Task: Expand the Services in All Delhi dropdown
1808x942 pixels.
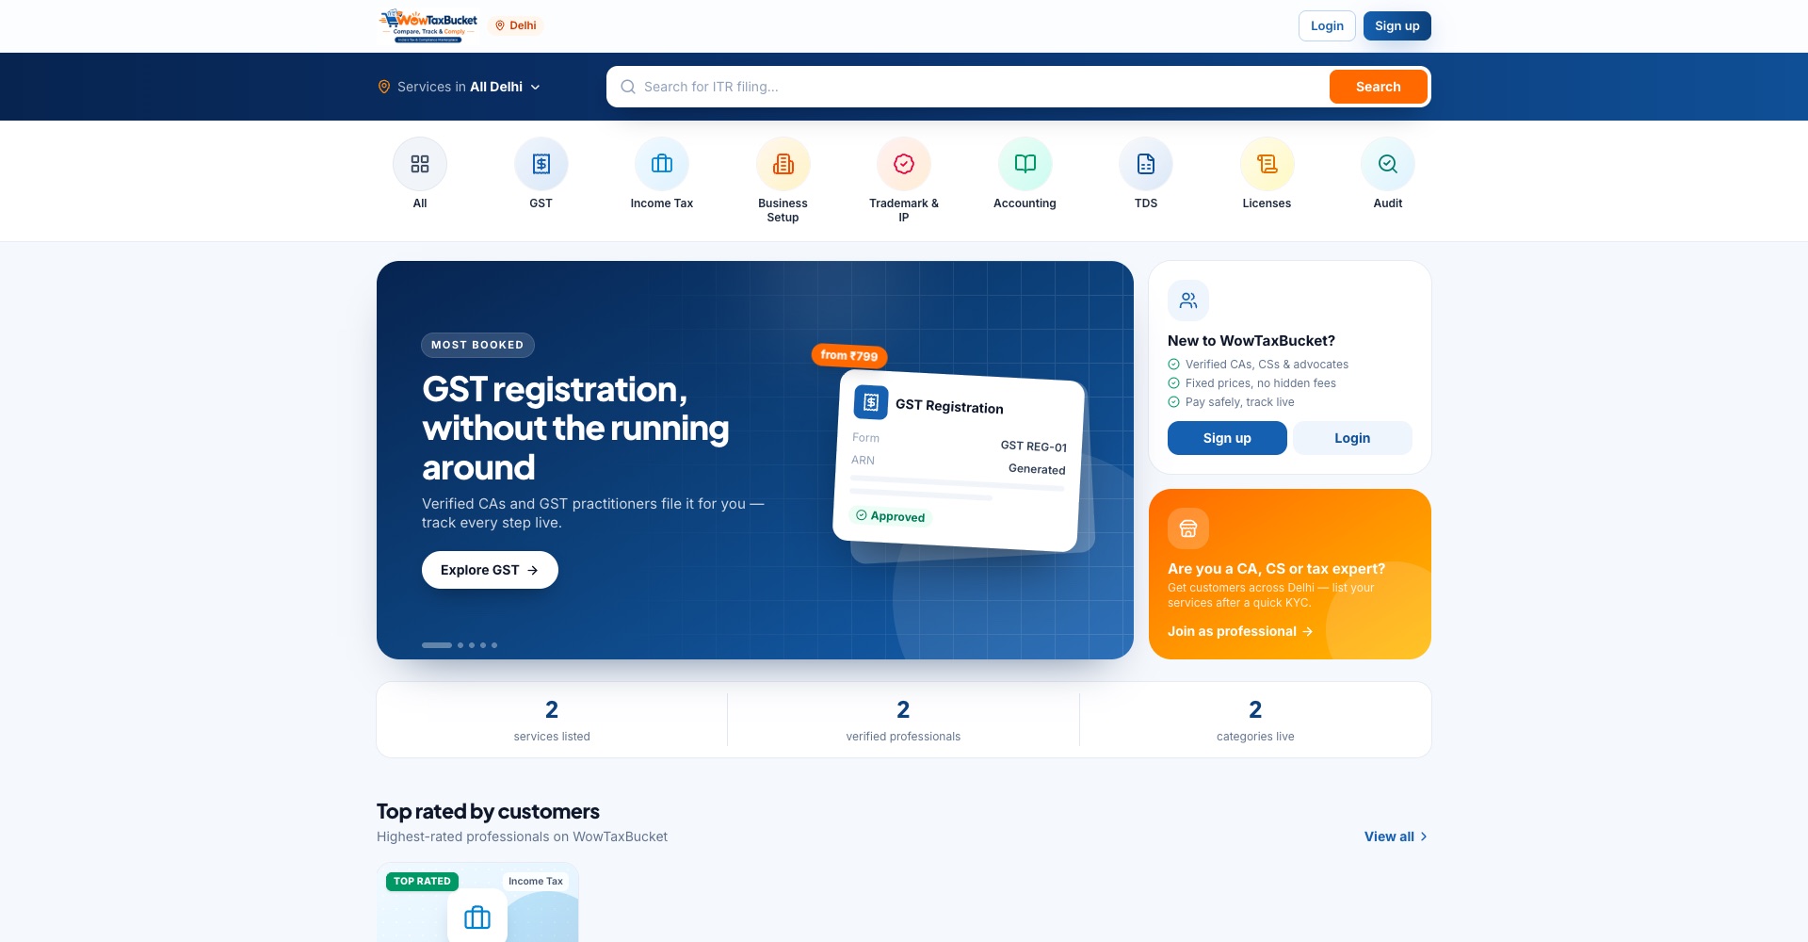Action: coord(460,87)
